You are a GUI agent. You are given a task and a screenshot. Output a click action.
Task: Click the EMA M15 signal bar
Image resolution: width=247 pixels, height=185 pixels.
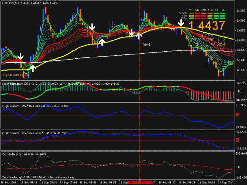tap(204, 19)
